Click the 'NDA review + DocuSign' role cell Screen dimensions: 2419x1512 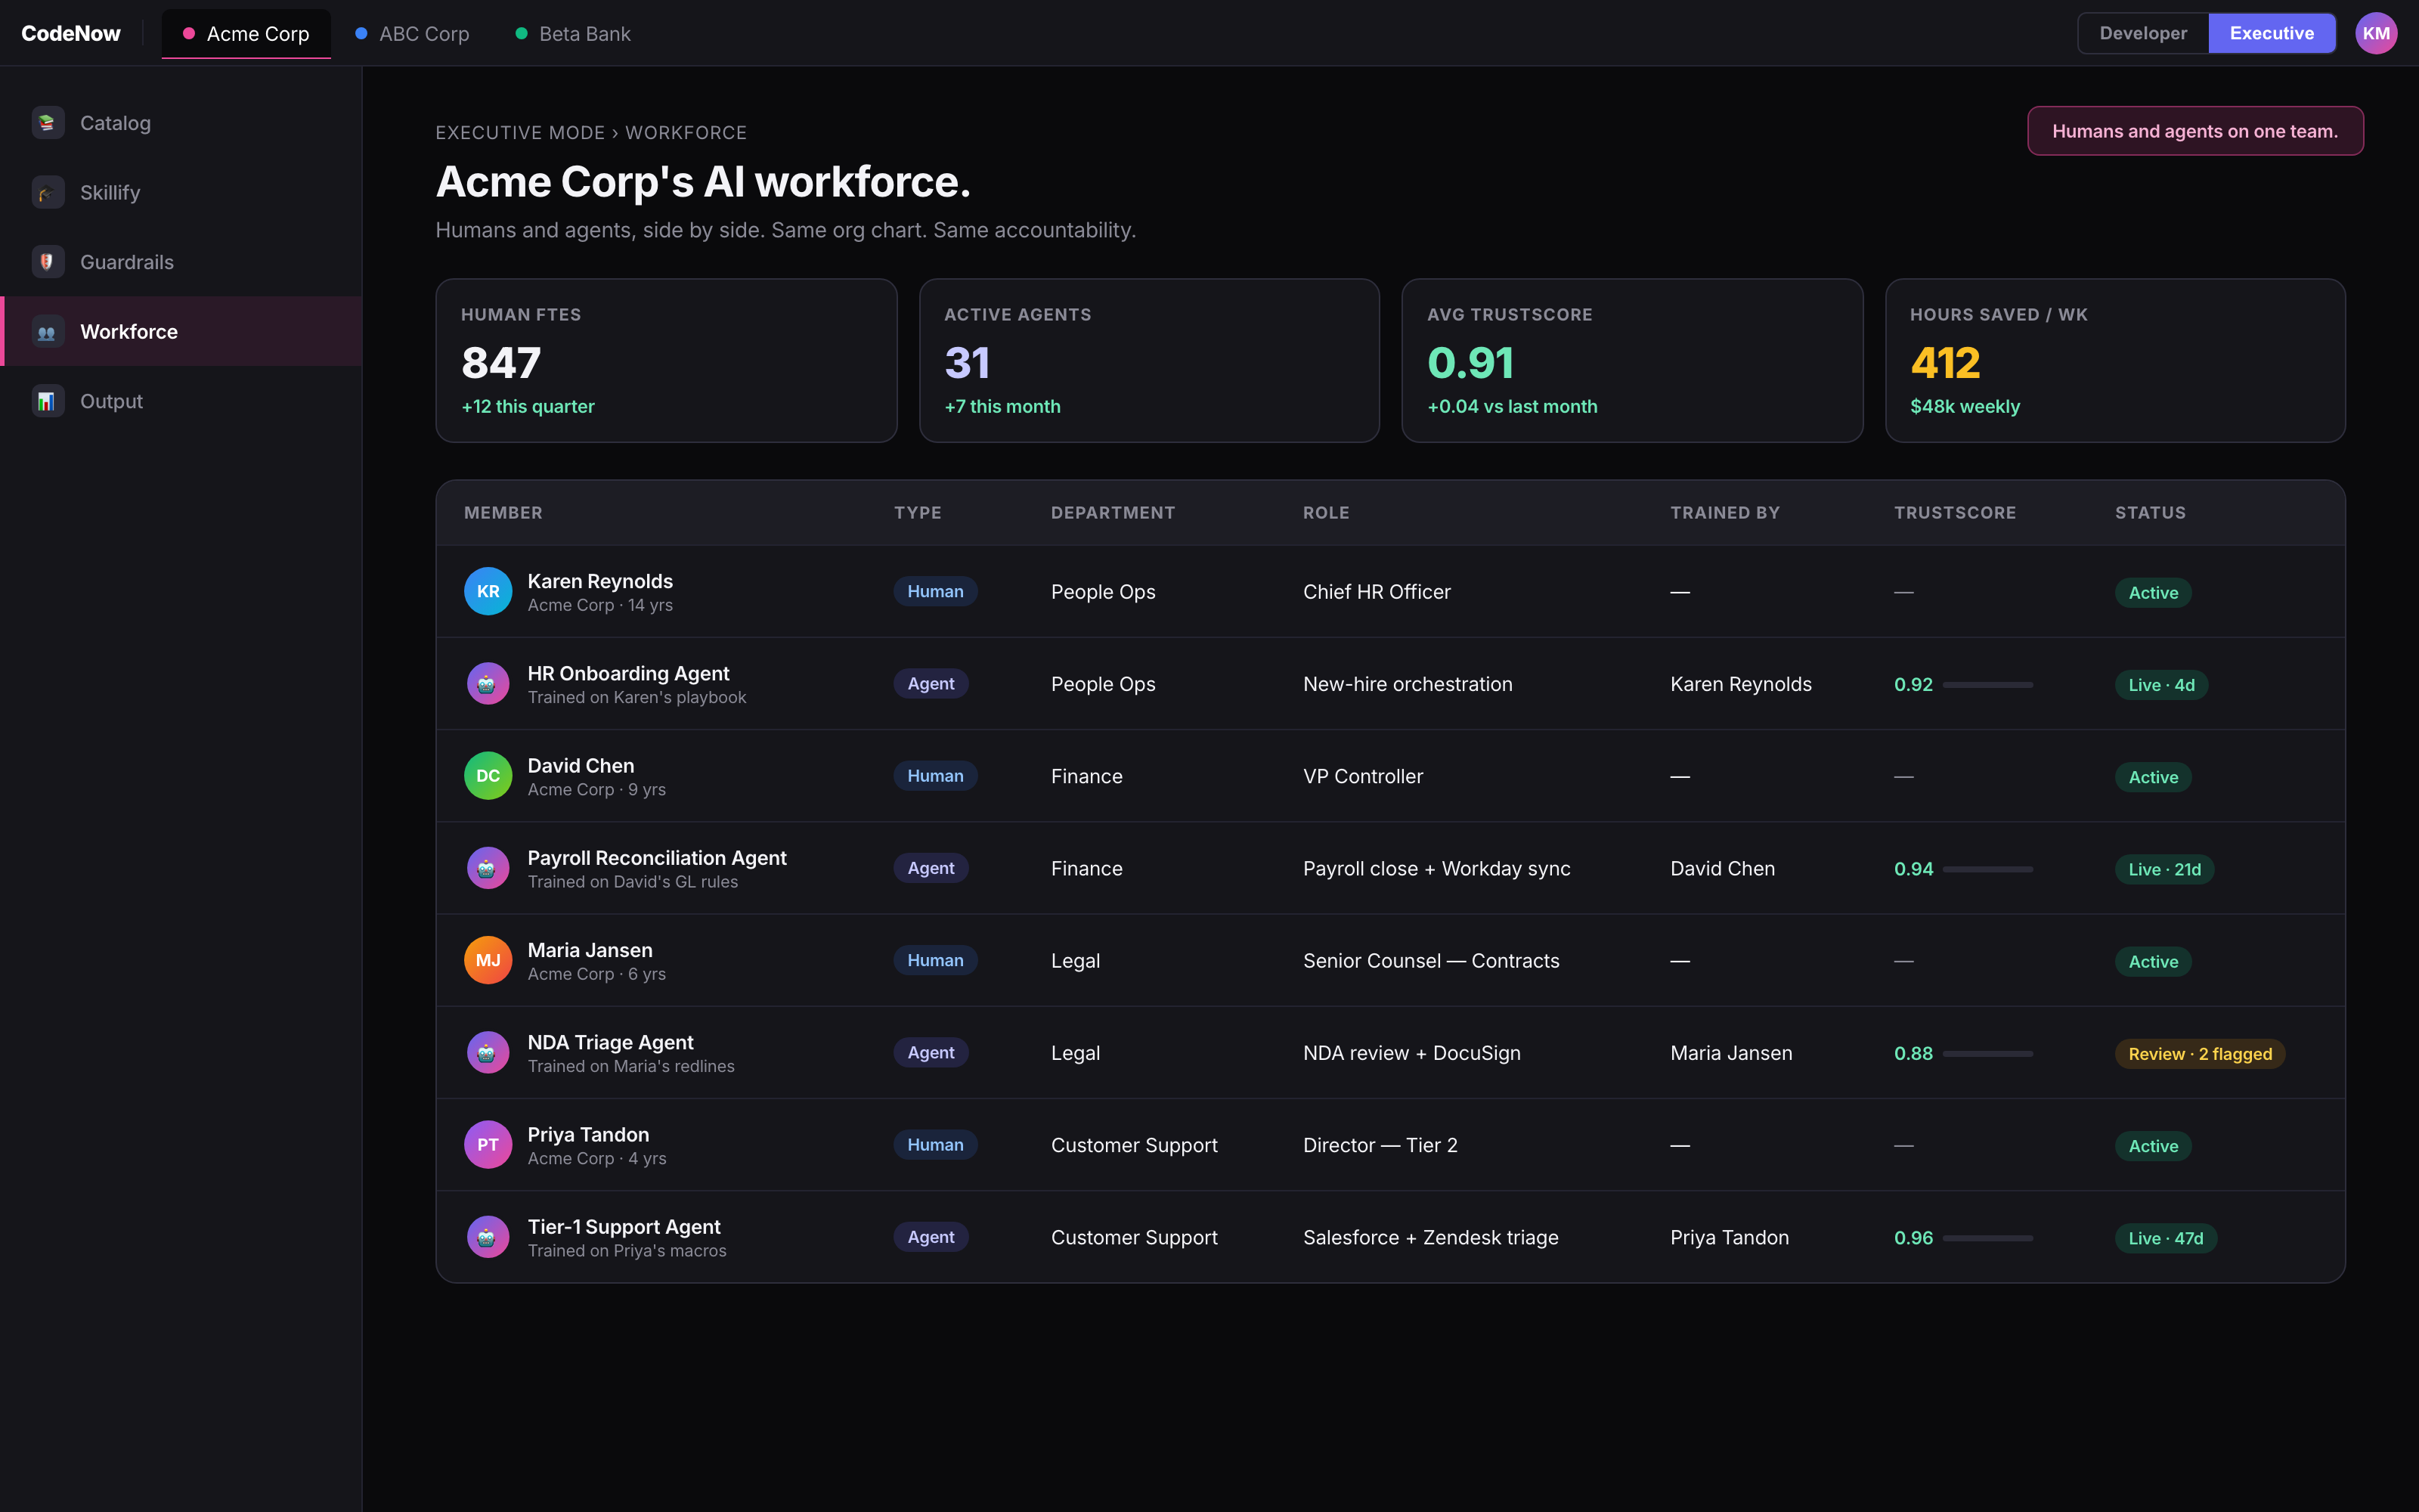(1411, 1053)
